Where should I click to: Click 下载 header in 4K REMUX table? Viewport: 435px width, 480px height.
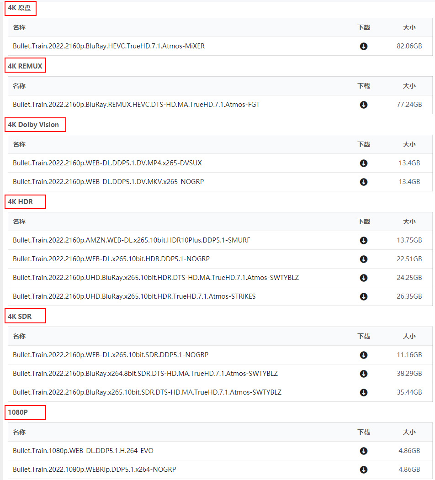pos(364,86)
